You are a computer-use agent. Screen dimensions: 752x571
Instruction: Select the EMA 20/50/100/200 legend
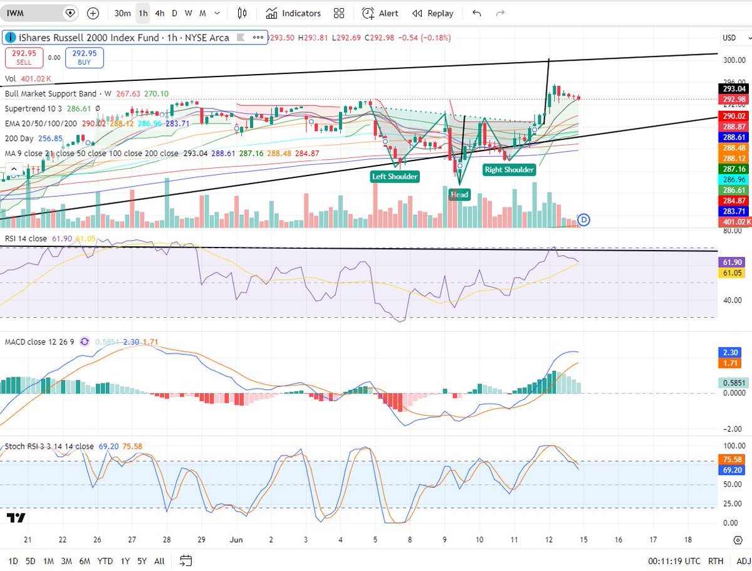[x=41, y=123]
